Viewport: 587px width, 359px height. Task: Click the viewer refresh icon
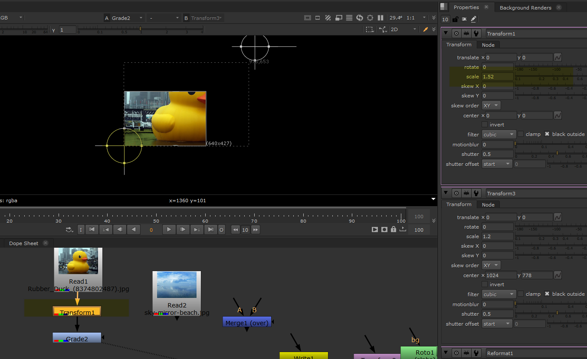point(360,18)
